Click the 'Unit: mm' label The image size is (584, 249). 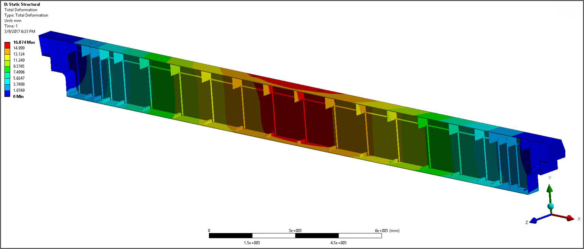point(13,21)
